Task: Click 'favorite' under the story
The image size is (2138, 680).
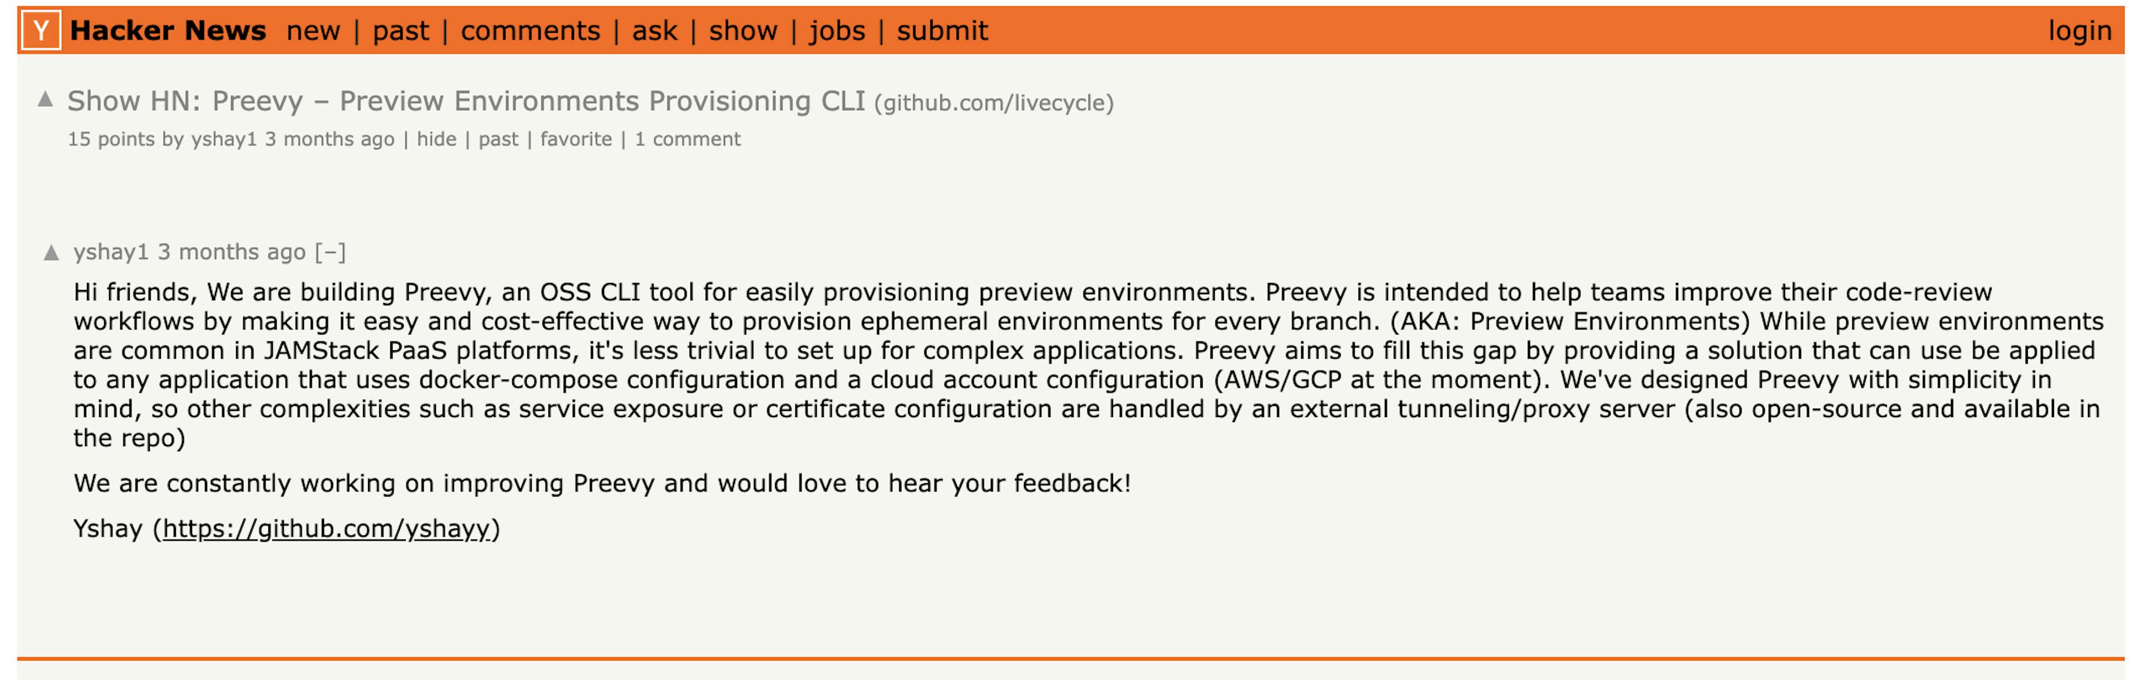Action: [576, 140]
